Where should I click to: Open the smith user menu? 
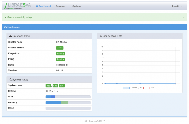[177, 6]
